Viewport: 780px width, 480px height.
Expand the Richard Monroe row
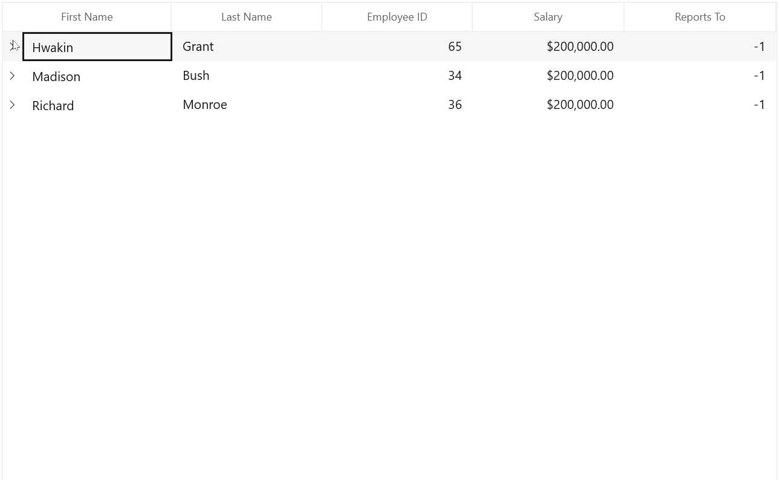(x=13, y=104)
